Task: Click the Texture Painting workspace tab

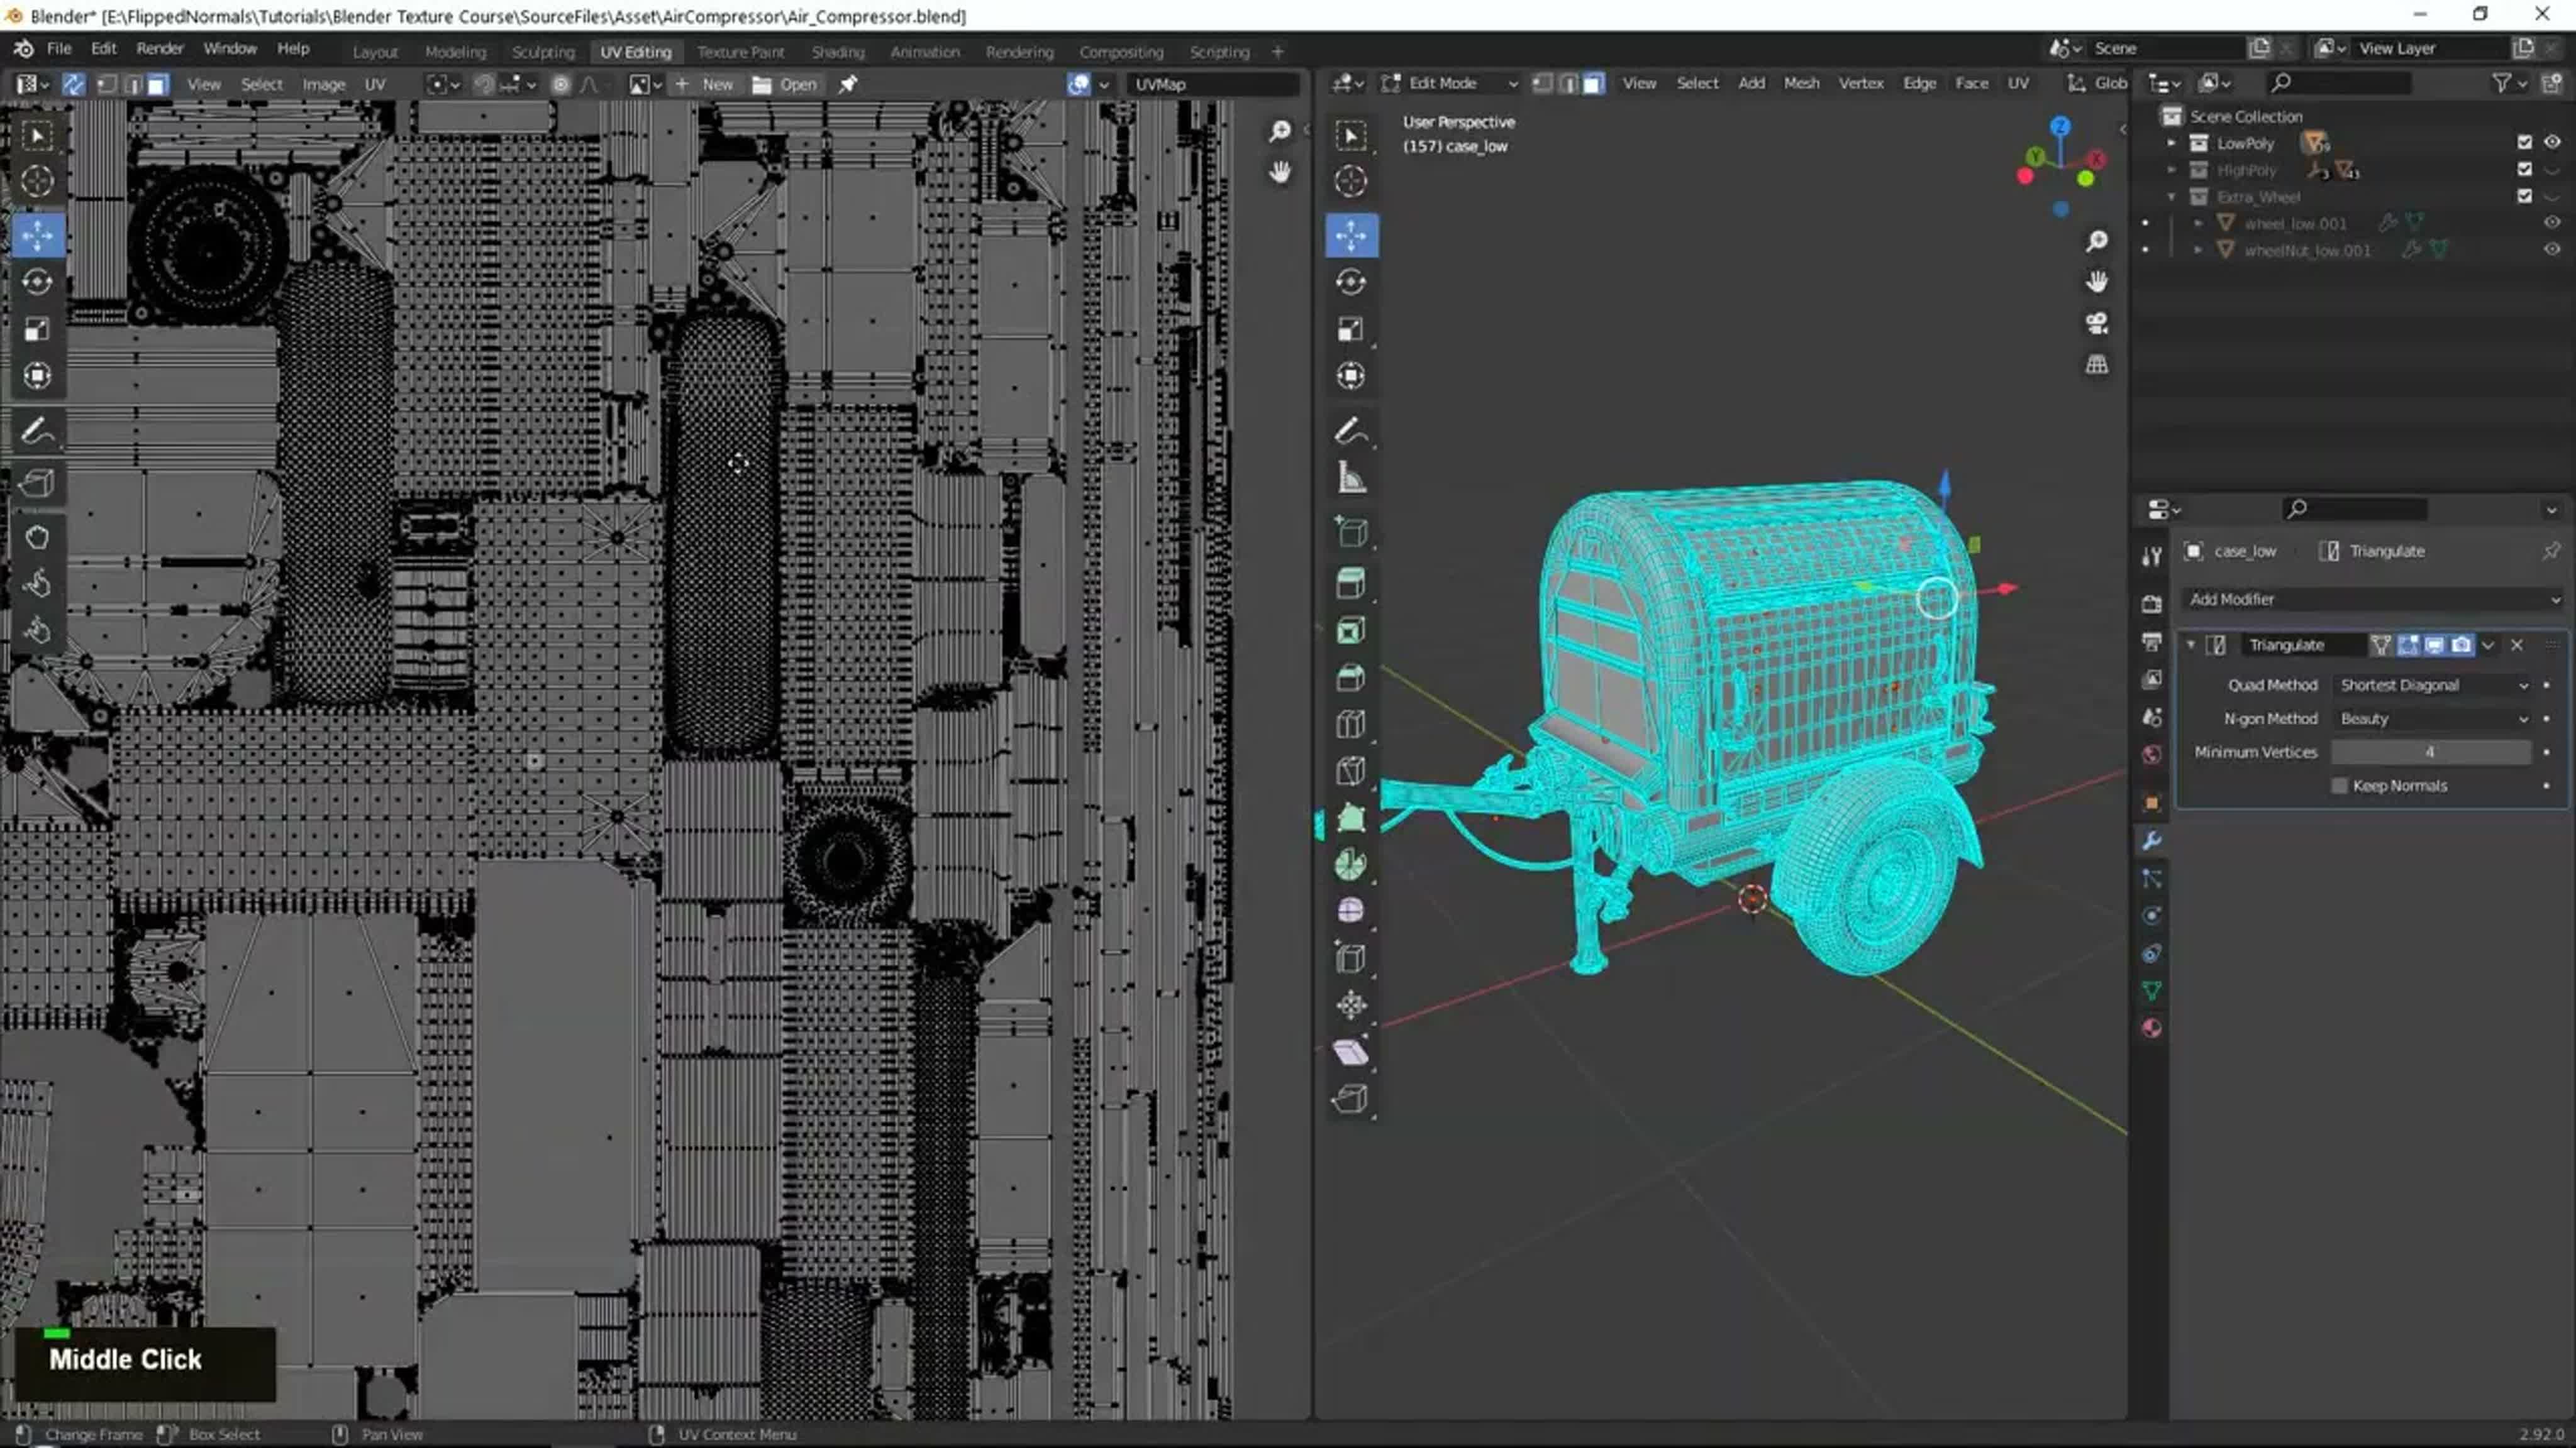Action: [x=740, y=50]
